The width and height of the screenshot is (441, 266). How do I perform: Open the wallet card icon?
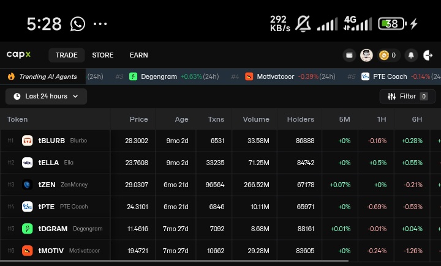pyautogui.click(x=349, y=55)
